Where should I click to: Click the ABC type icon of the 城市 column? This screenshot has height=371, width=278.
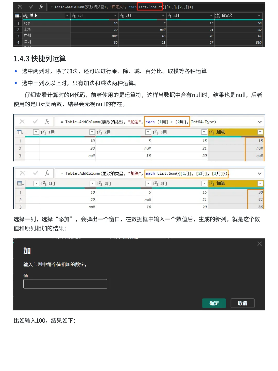[25, 16]
